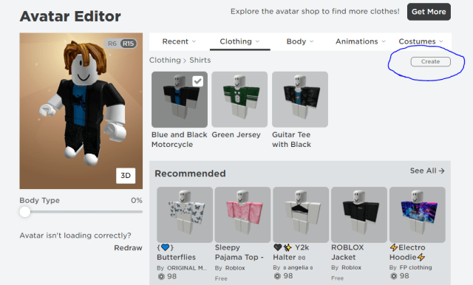Open the Butterflies recommended shirt

point(185,215)
